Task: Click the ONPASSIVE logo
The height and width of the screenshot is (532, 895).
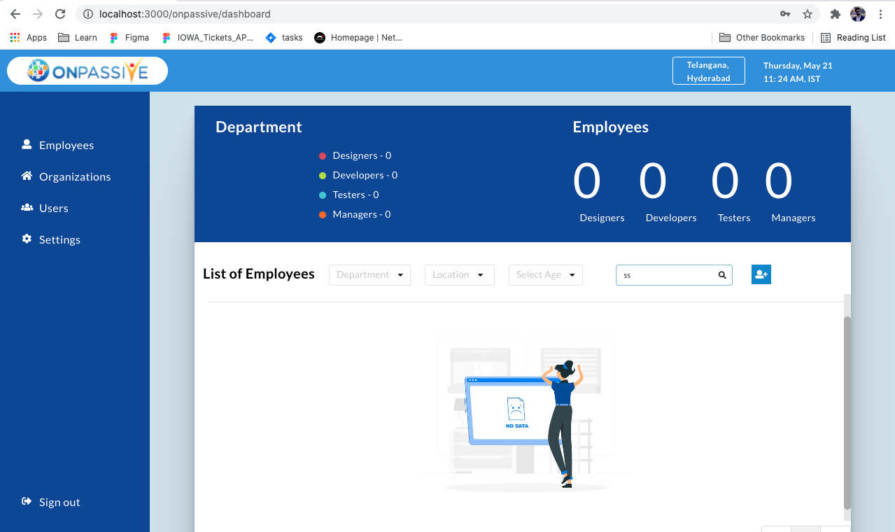Action: (87, 70)
